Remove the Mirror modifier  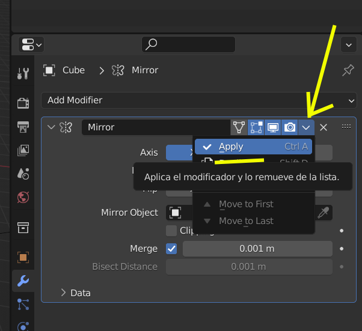tap(324, 127)
